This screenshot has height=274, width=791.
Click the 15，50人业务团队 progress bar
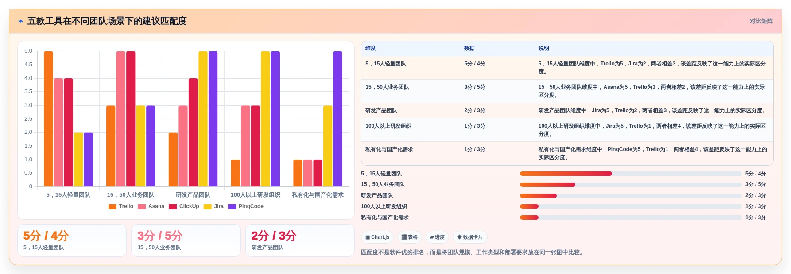point(631,185)
